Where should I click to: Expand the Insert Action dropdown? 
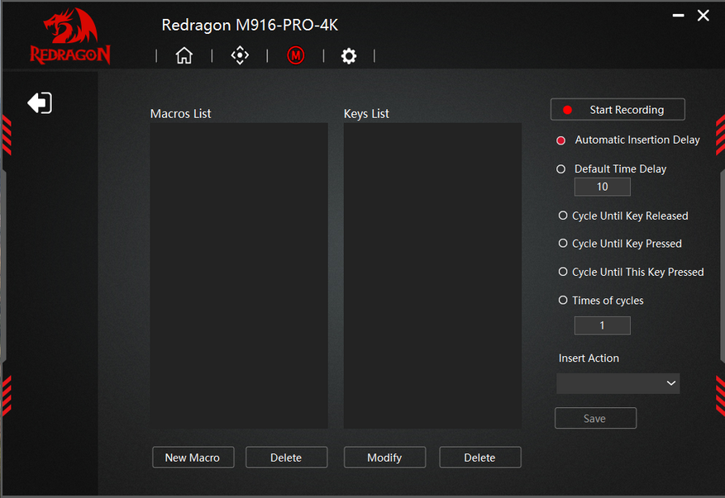(618, 383)
